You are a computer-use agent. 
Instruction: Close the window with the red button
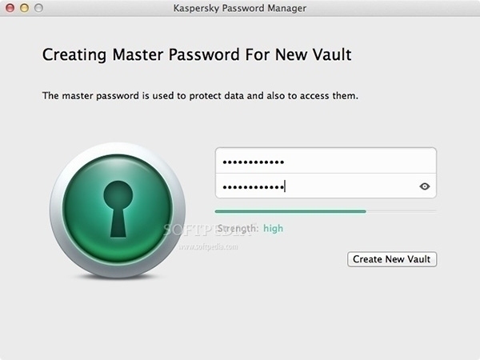pyautogui.click(x=10, y=8)
